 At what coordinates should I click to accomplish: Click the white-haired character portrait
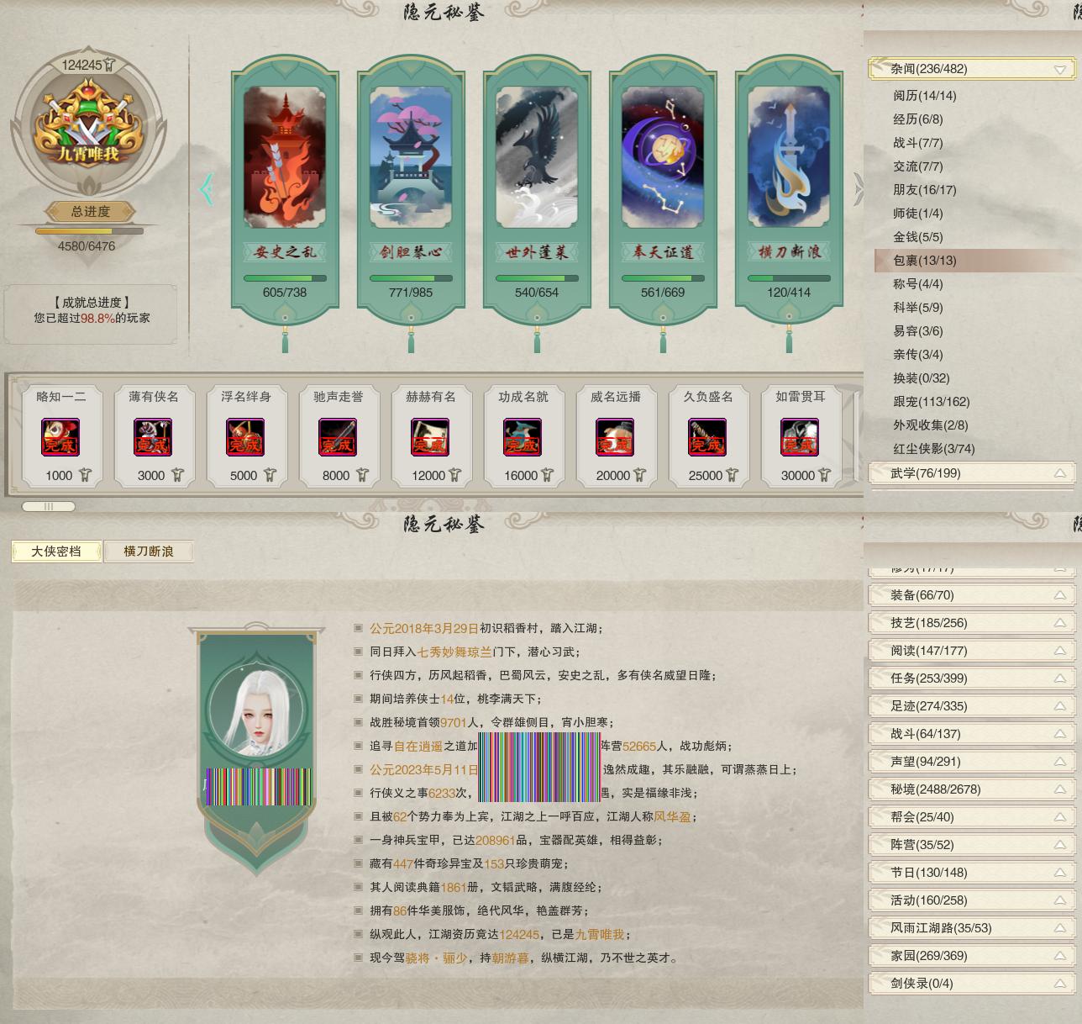[x=255, y=705]
